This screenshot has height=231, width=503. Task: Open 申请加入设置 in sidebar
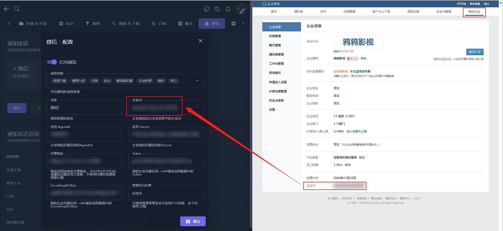[x=278, y=82]
